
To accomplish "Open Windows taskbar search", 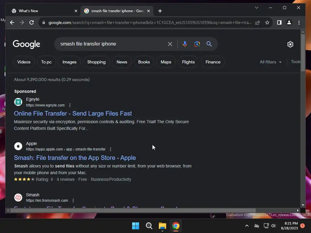I will point(149,226).
